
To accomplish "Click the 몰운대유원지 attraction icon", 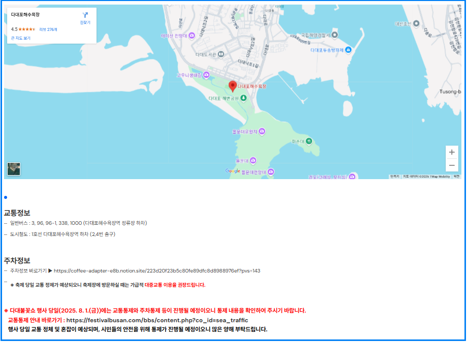I will click(x=261, y=131).
